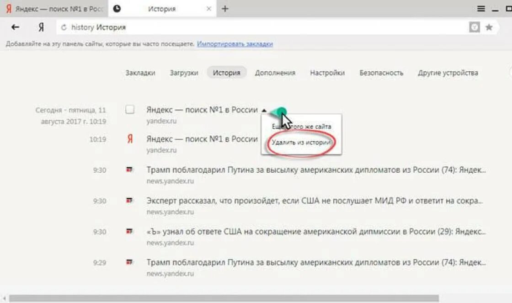Click the date Сегодня - пятница, 11 августа

click(x=70, y=116)
